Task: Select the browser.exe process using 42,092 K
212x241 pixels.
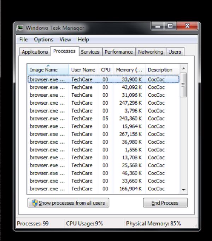Action: [x=103, y=87]
